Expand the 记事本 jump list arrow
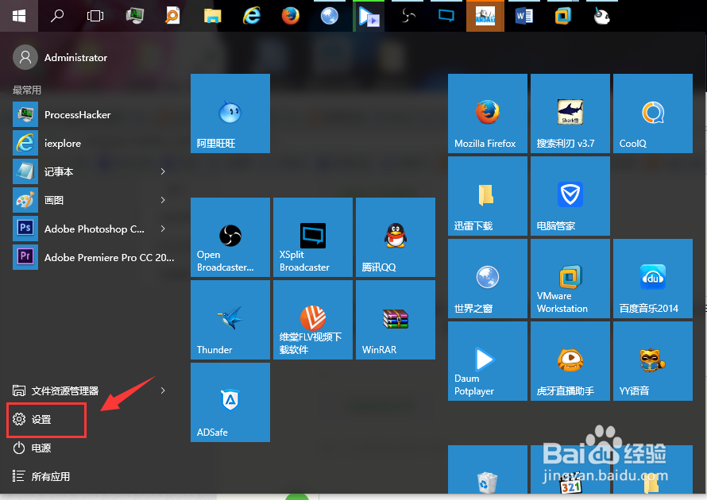The height and width of the screenshot is (500, 707). tap(163, 171)
